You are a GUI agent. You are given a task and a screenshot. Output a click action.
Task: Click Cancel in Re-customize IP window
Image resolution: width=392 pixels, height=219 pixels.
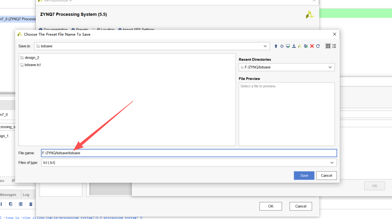click(x=301, y=206)
